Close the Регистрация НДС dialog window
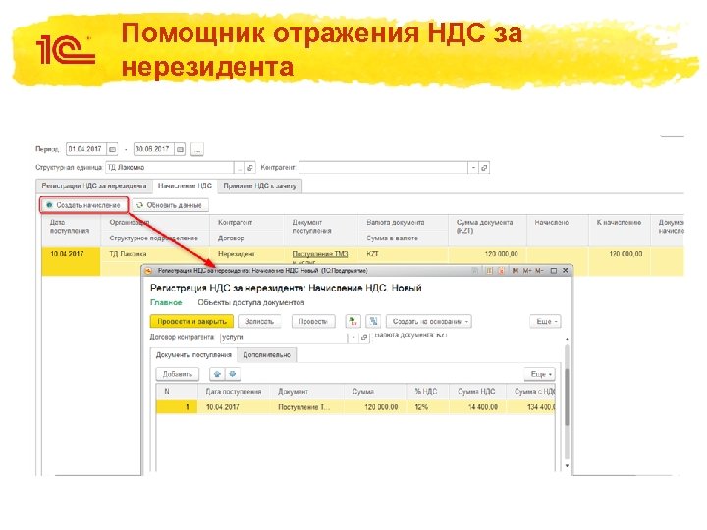This screenshot has height=530, width=707. [566, 271]
